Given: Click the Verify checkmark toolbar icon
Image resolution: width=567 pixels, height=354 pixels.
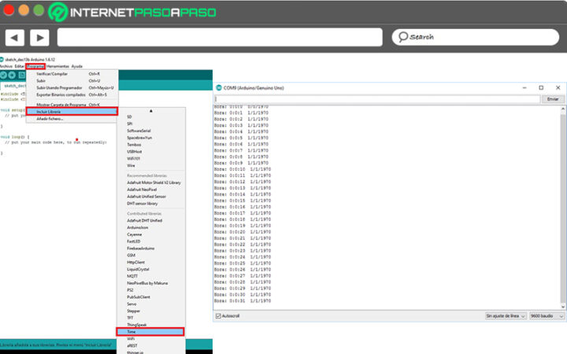Looking at the screenshot, I should pyautogui.click(x=4, y=76).
